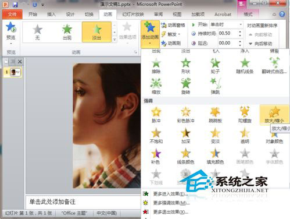Screen dimensions: 290x219
Task: Choose the 弹跳 (Bounce) entrance effect
Action: click(x=215, y=86)
